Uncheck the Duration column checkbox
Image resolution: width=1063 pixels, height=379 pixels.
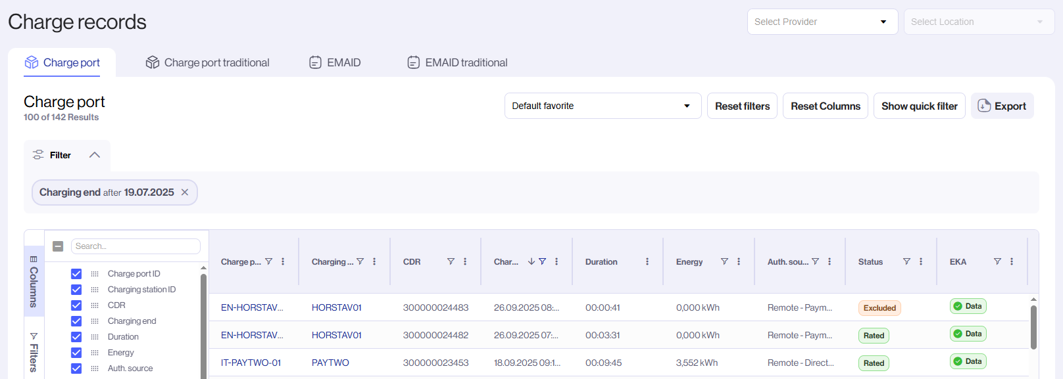coord(76,337)
